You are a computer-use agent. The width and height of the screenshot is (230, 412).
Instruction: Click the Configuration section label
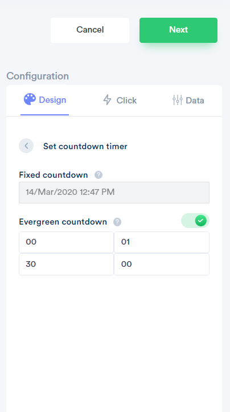38,76
